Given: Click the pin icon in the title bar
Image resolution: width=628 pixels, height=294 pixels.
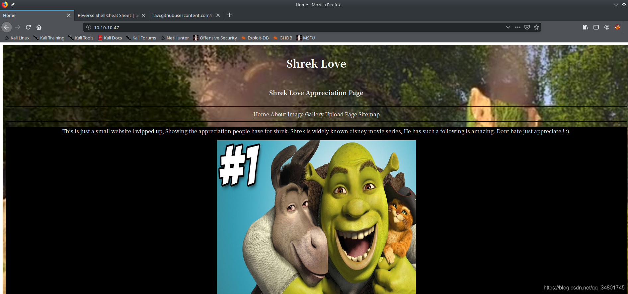Looking at the screenshot, I should (x=13, y=5).
